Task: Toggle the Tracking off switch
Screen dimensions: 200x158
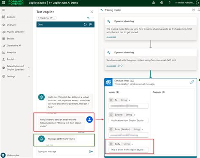Action: click(x=46, y=18)
